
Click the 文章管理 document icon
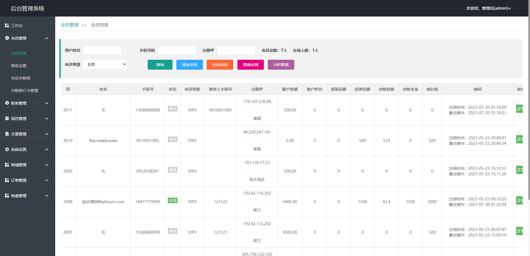point(7,134)
